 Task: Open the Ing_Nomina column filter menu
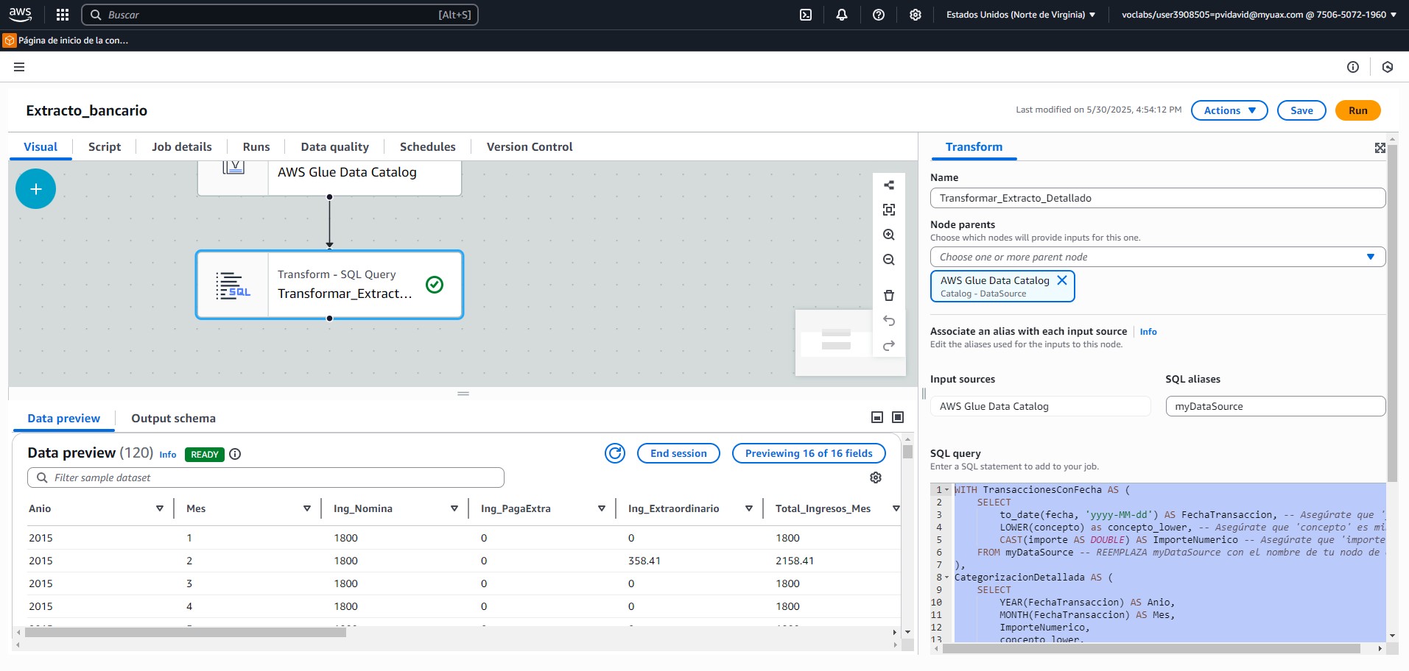(x=454, y=508)
